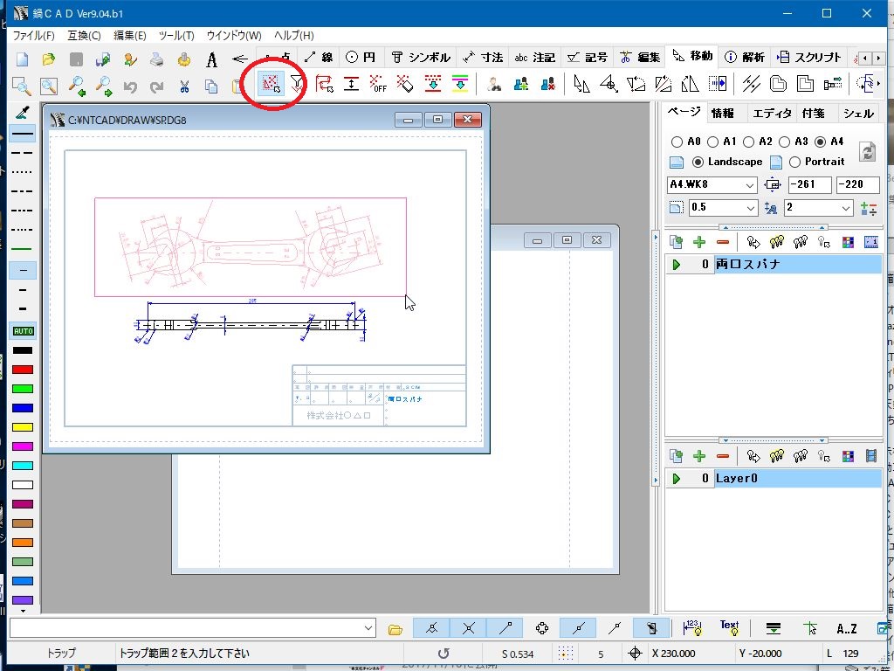Click the -261 offset input field
Viewport: 894px width, 671px height.
(809, 184)
